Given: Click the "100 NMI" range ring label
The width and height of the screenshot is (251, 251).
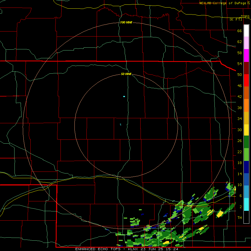Looking at the screenshot, I should 126,22.
